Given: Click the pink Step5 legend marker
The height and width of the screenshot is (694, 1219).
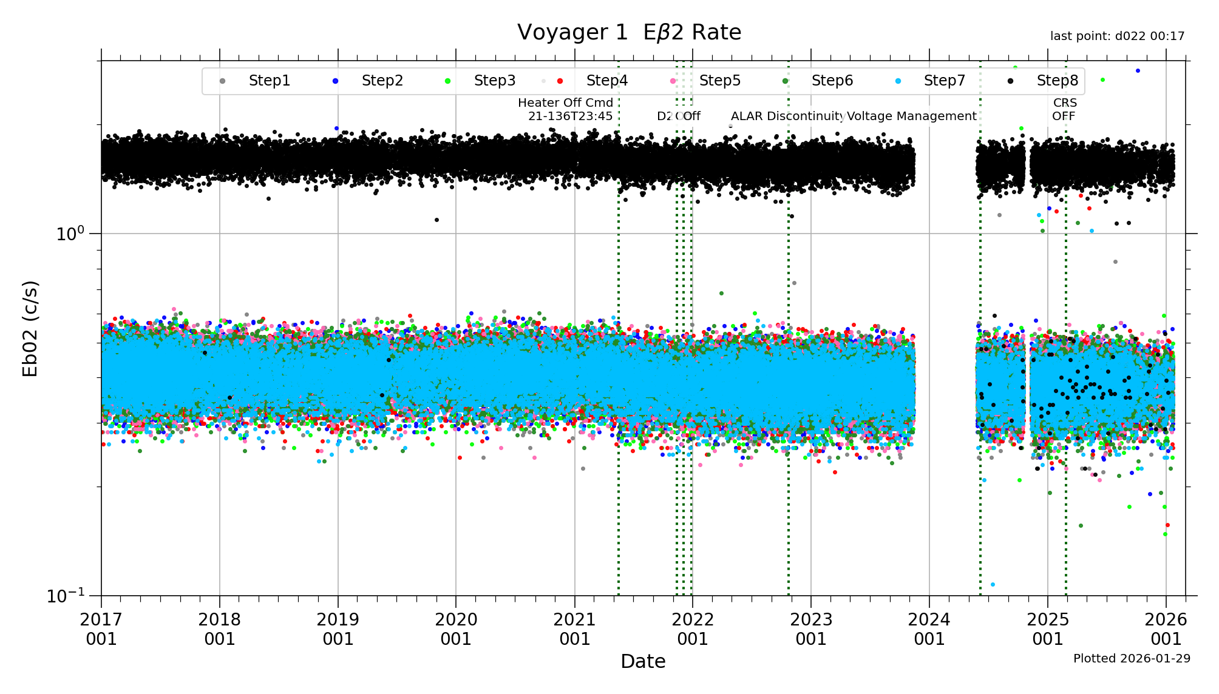Looking at the screenshot, I should point(673,81).
